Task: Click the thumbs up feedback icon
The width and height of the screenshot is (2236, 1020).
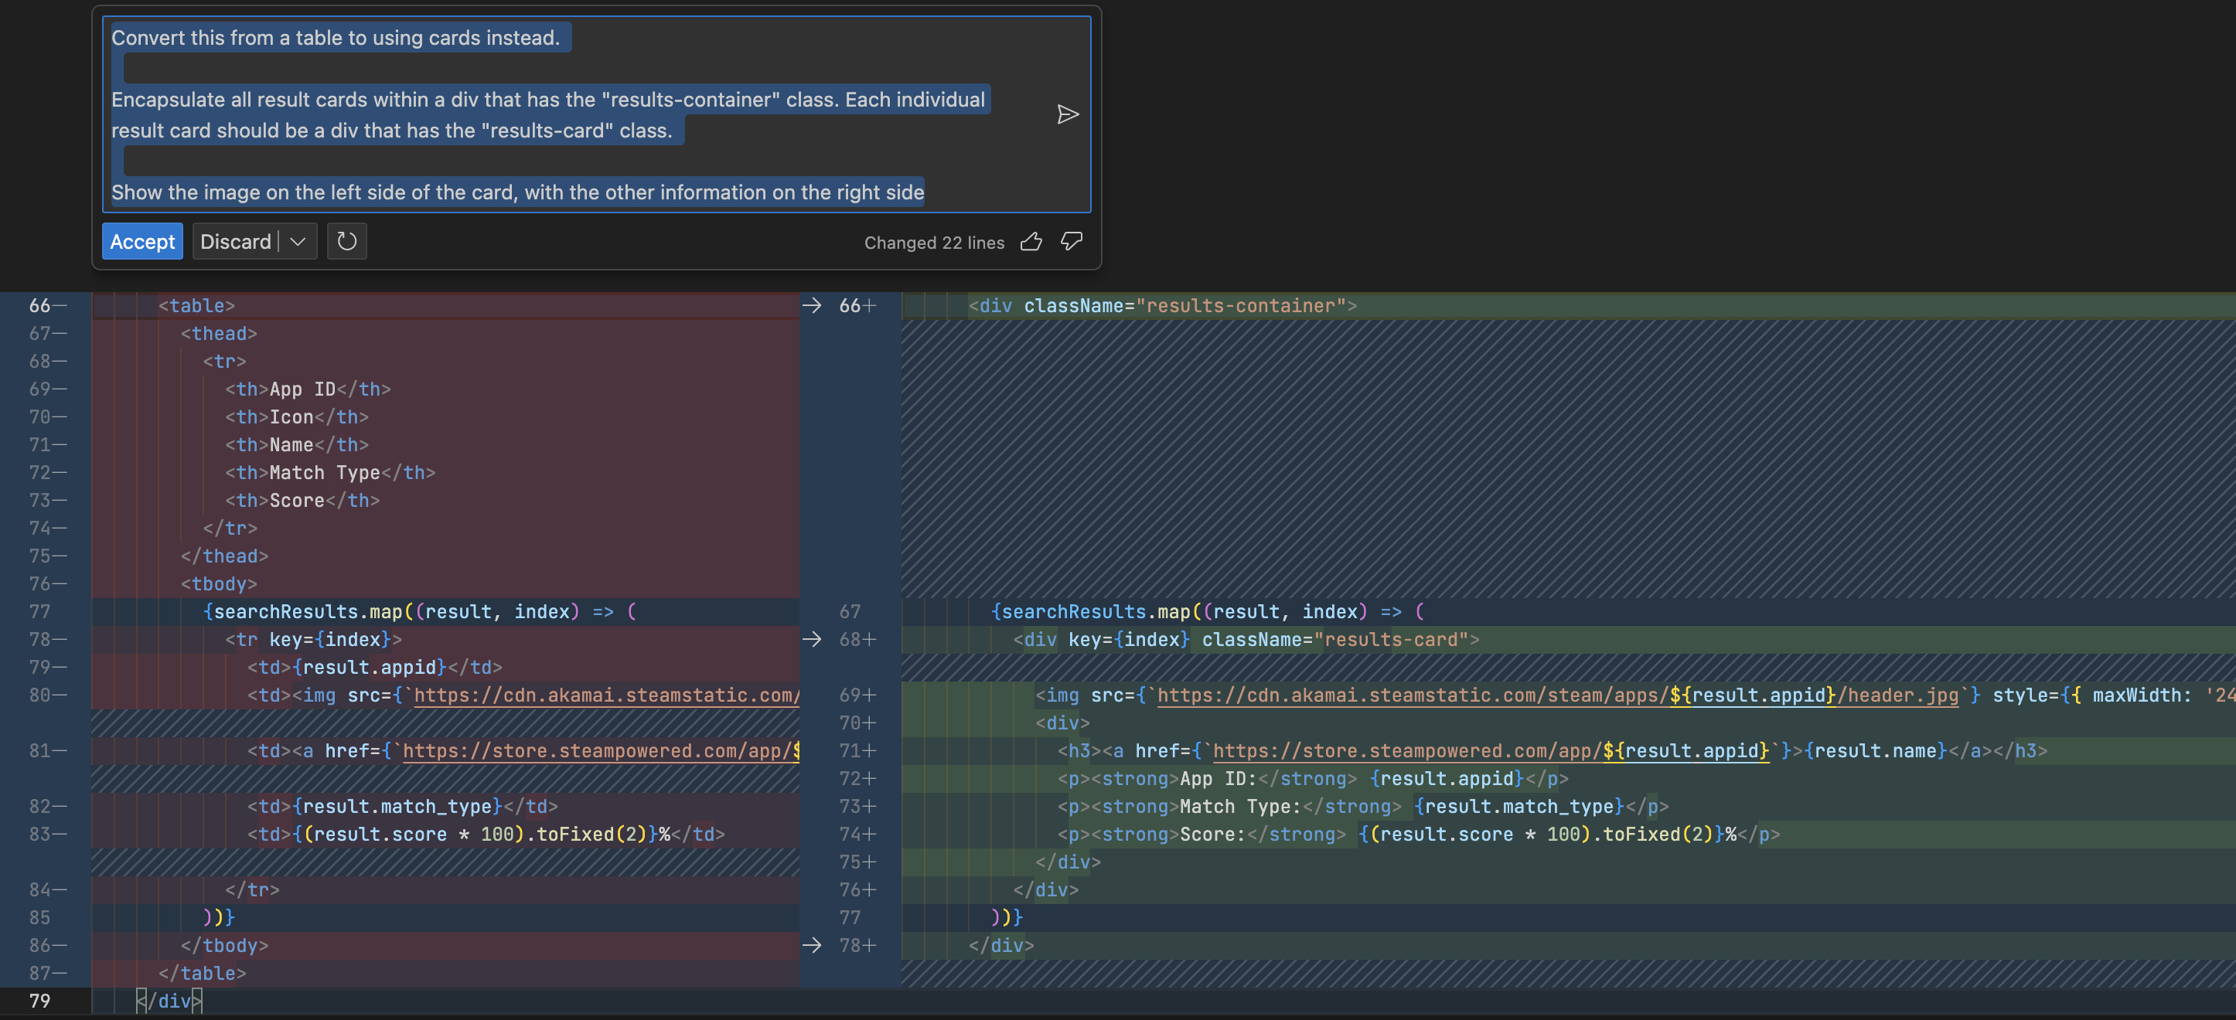Action: 1031,242
